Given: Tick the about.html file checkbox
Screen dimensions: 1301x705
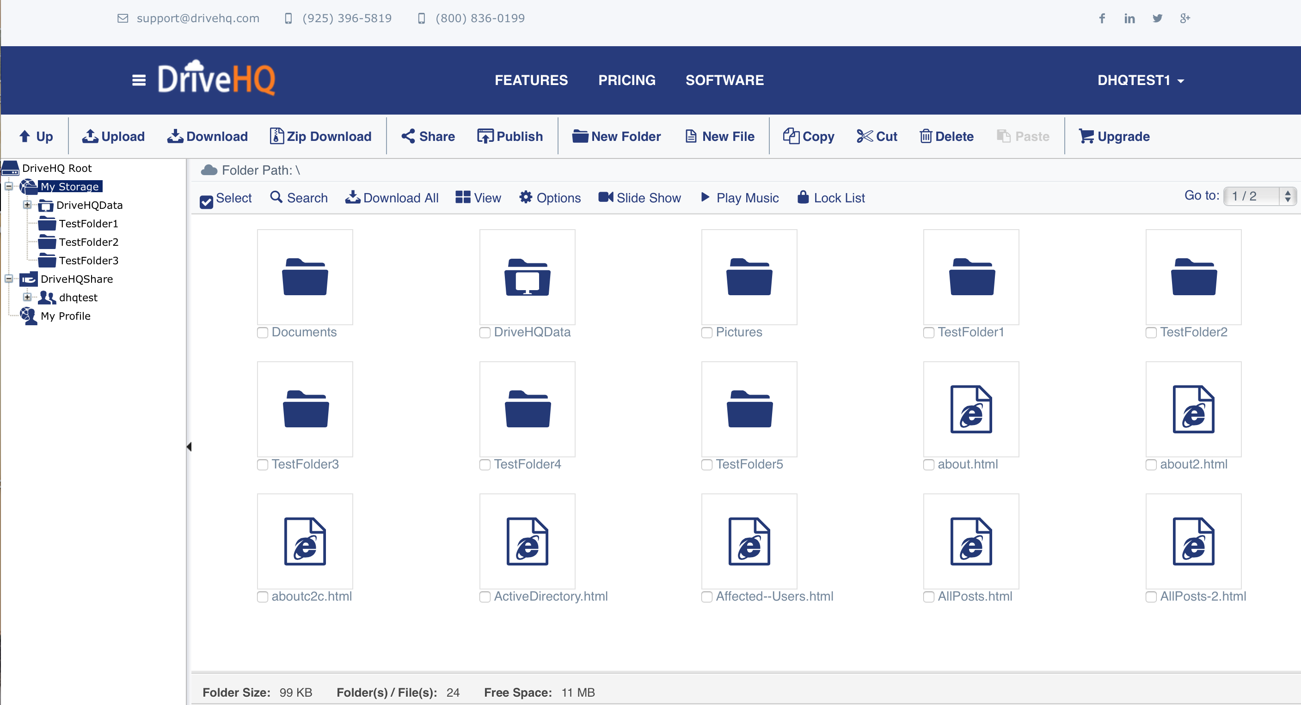Looking at the screenshot, I should pos(928,465).
